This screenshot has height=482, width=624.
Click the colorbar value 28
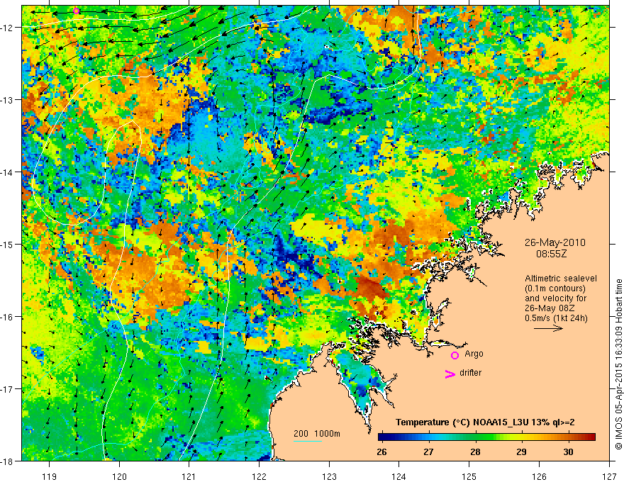[475, 452]
